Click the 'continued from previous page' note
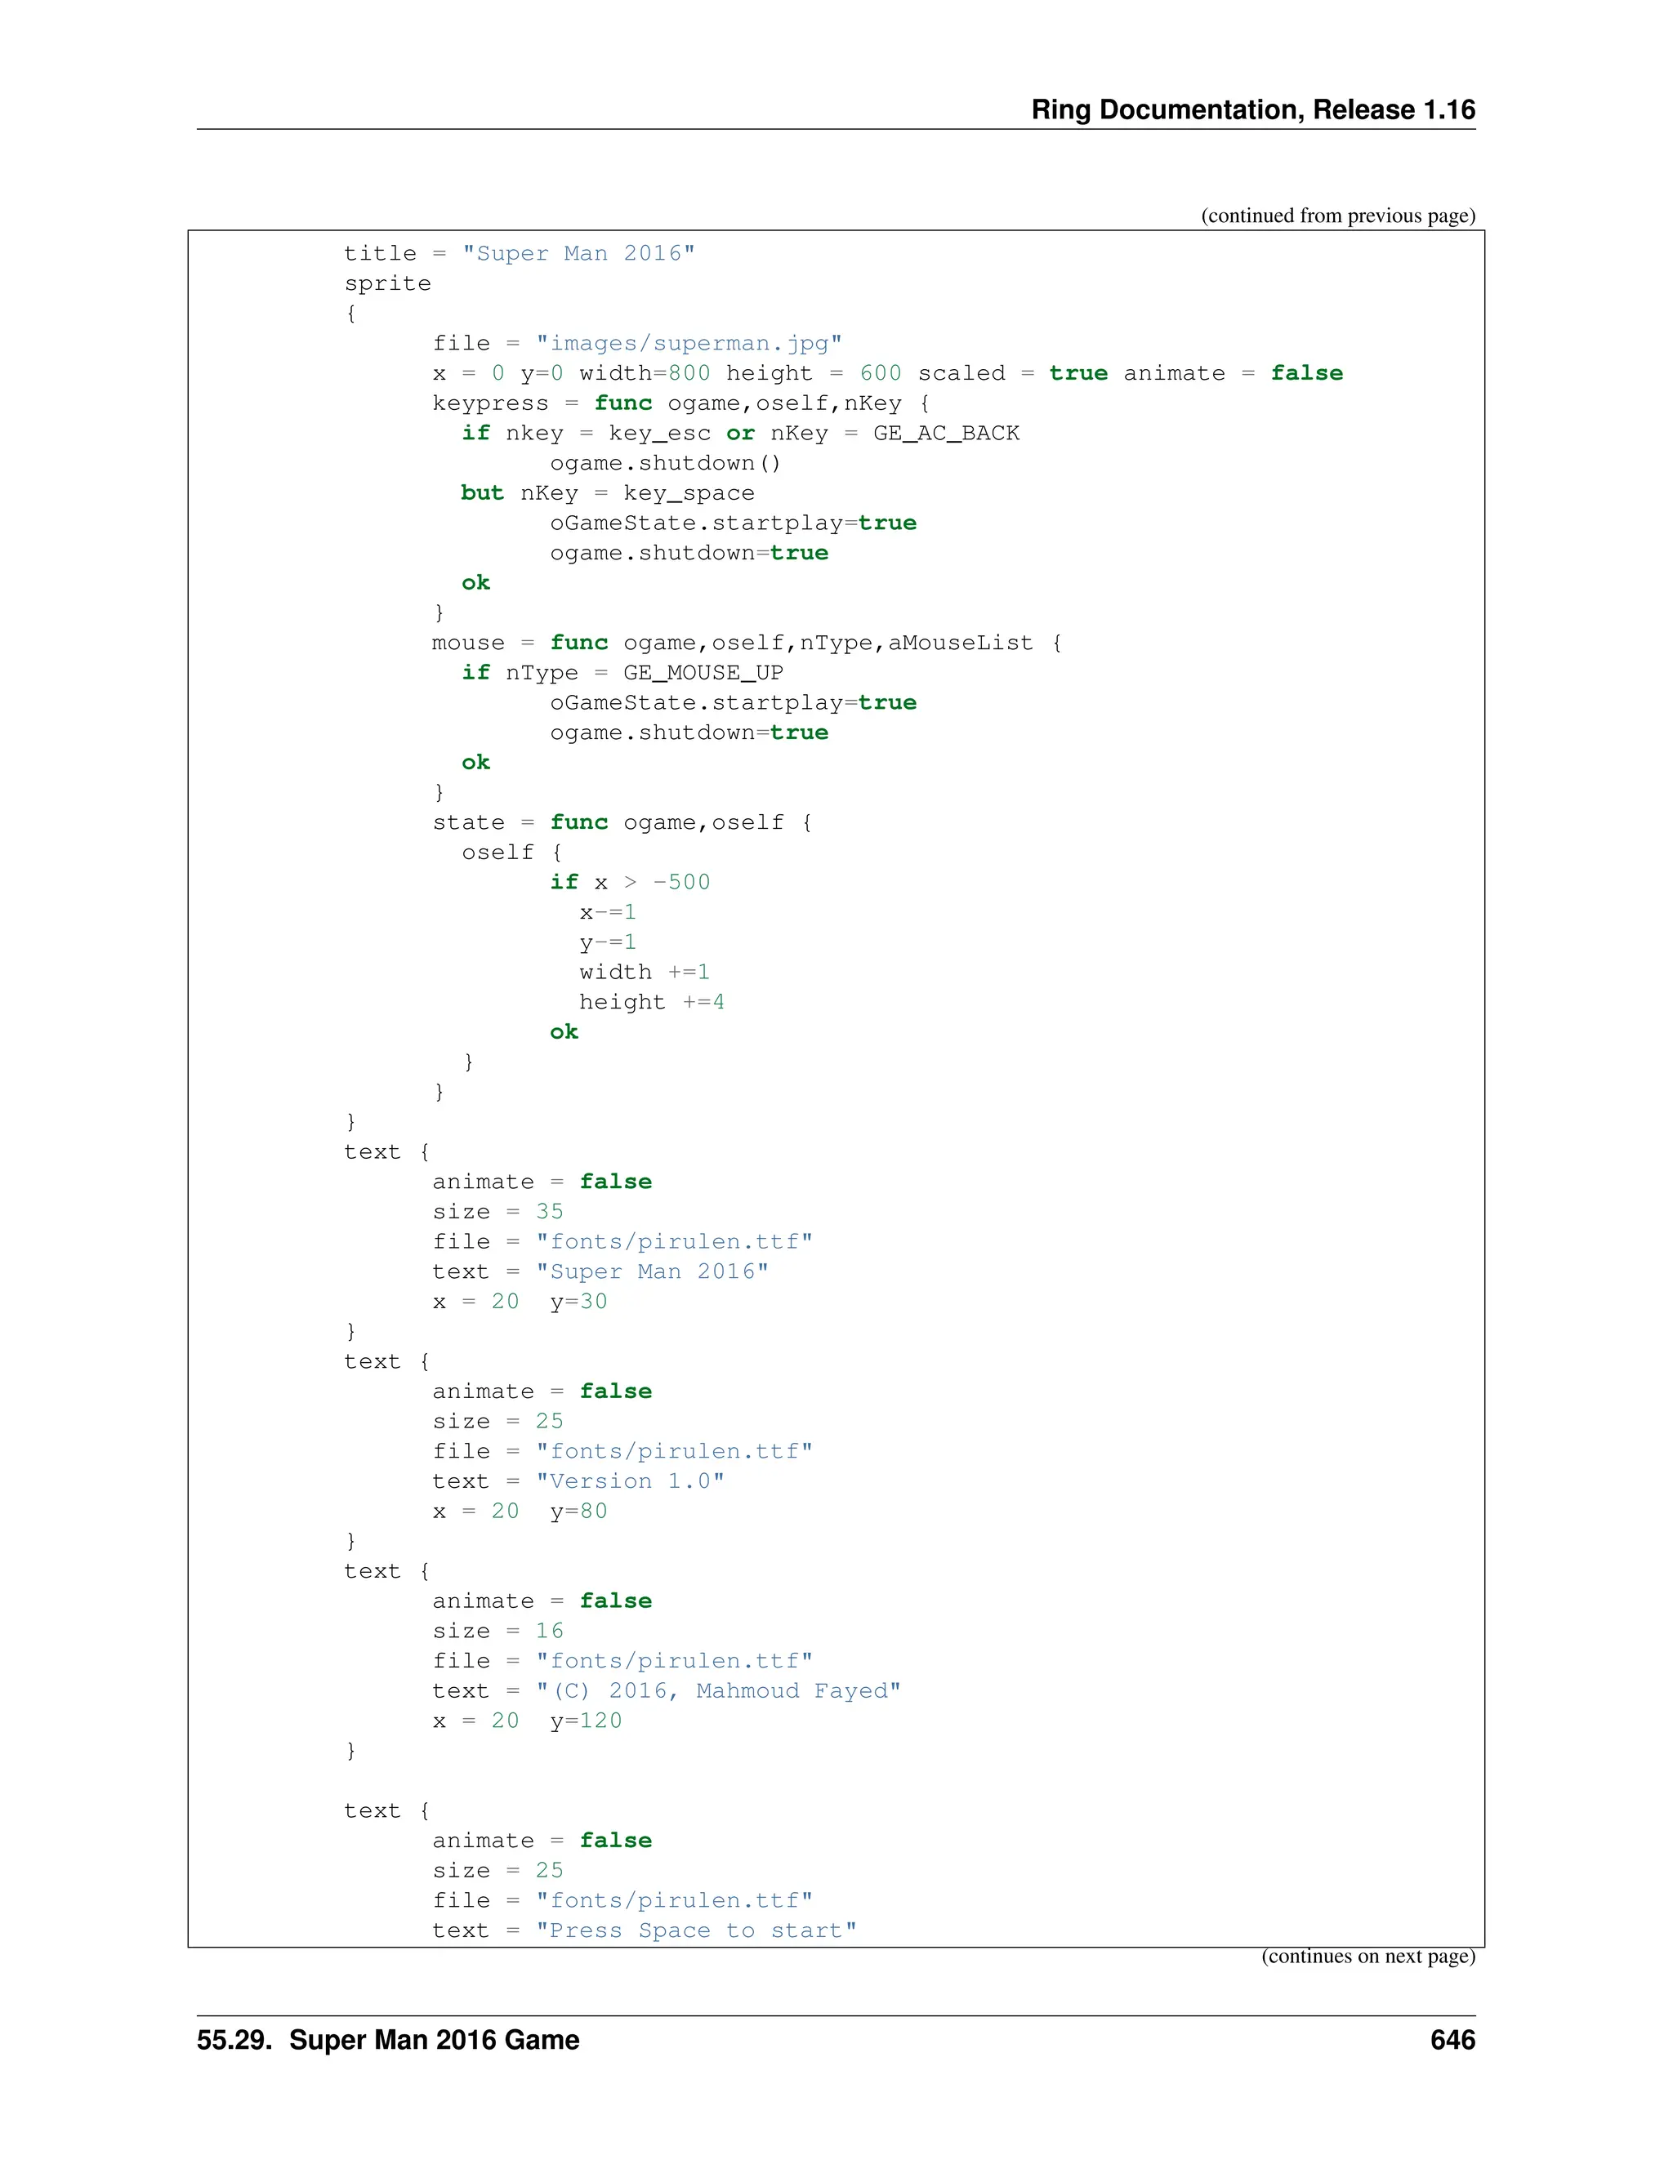Screen dimensions: 1673x2164 [x=1337, y=216]
